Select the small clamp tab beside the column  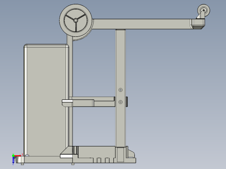click(x=126, y=102)
